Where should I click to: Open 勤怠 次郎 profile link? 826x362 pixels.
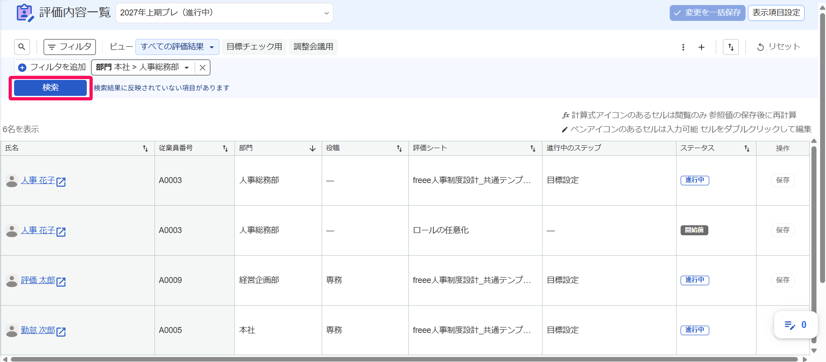[38, 330]
